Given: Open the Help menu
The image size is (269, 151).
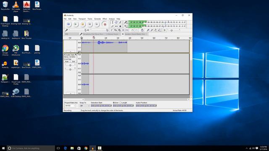Looking at the screenshot, I should coord(118,19).
